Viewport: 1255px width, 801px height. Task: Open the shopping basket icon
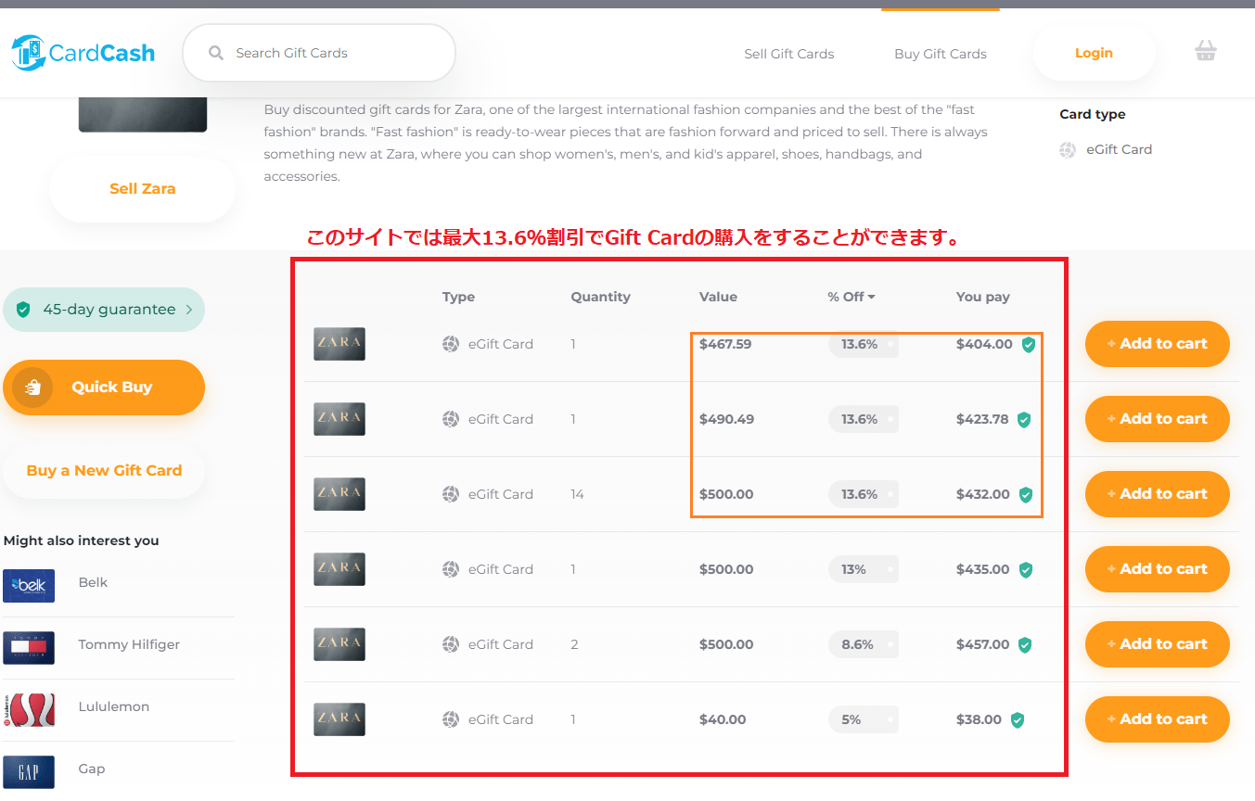tap(1205, 50)
